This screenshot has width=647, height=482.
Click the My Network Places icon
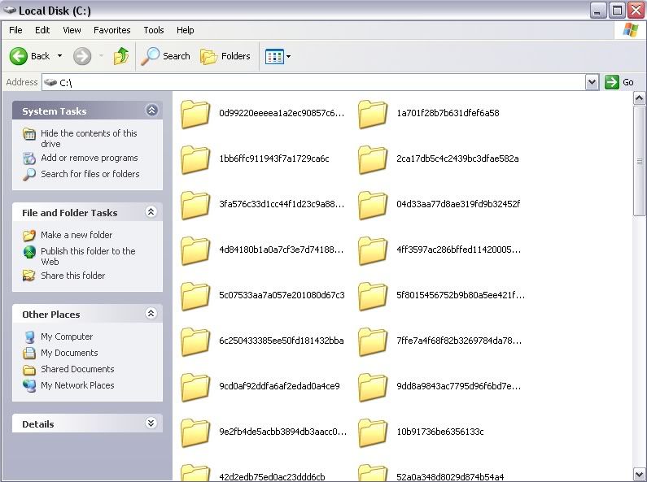28,385
